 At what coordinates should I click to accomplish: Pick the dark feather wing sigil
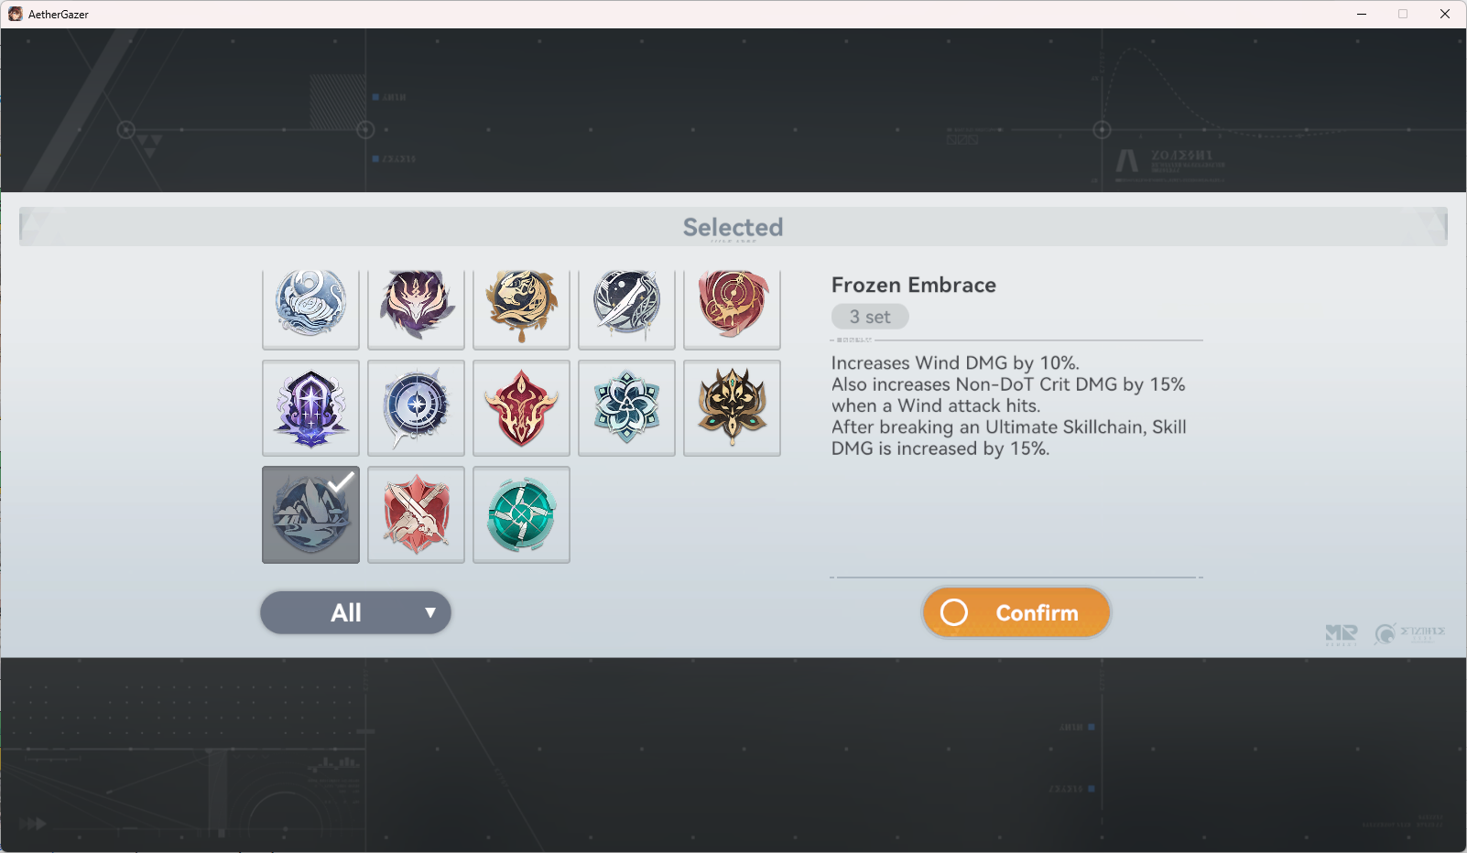click(626, 309)
